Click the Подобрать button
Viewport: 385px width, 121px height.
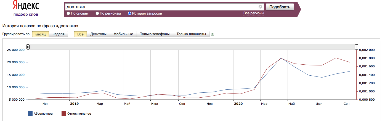pos(280,7)
